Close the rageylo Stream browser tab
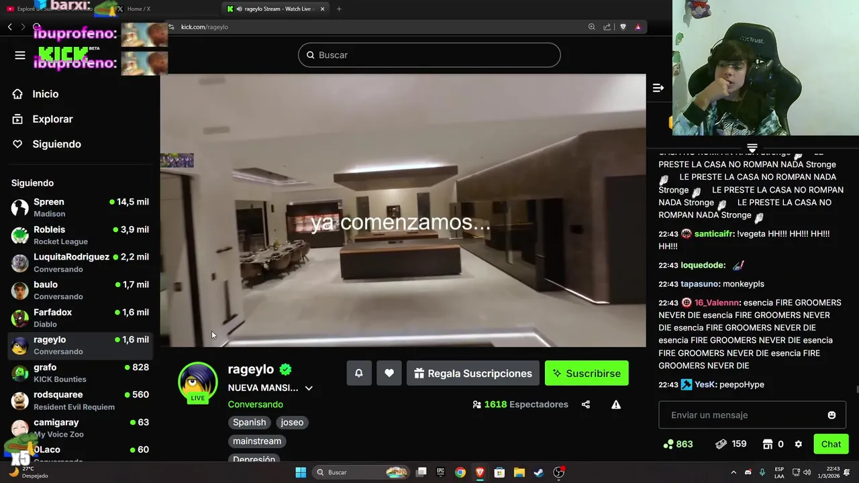 pos(322,9)
